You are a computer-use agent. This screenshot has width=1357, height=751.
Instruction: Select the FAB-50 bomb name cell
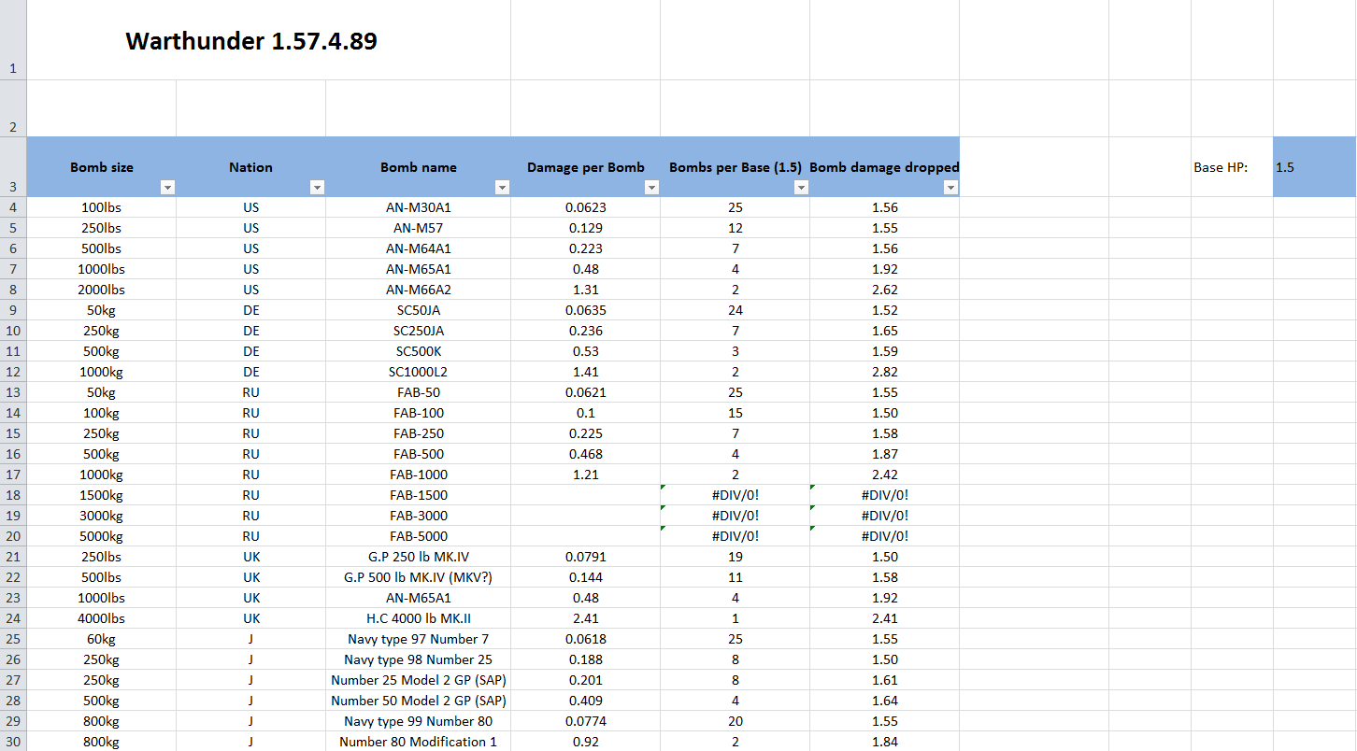(418, 392)
